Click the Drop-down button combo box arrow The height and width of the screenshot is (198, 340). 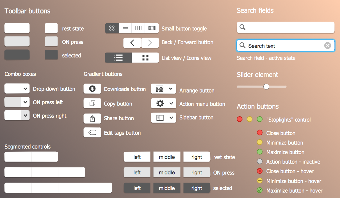[25, 89]
